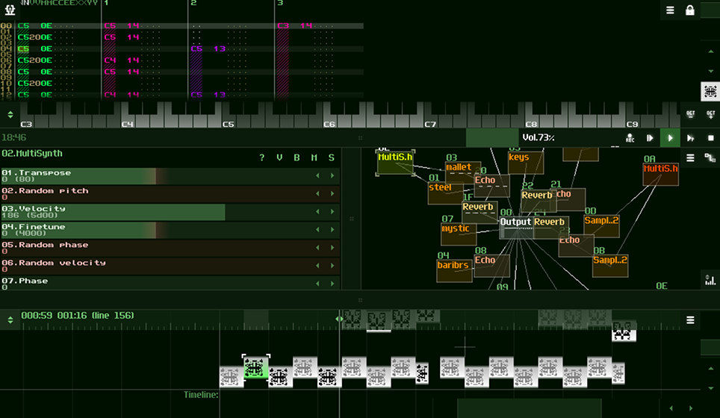
Task: Select the keys module
Action: (x=526, y=163)
